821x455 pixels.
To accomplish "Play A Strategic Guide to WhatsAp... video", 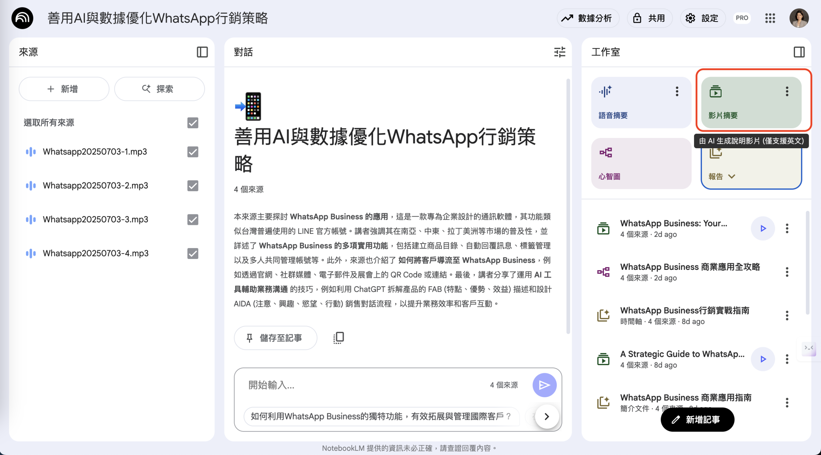I will 763,359.
